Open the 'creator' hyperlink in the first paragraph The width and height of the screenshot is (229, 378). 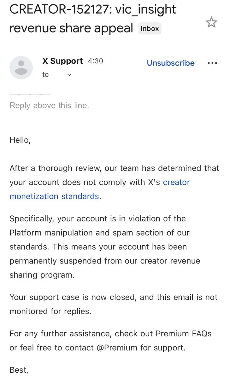coord(176,182)
